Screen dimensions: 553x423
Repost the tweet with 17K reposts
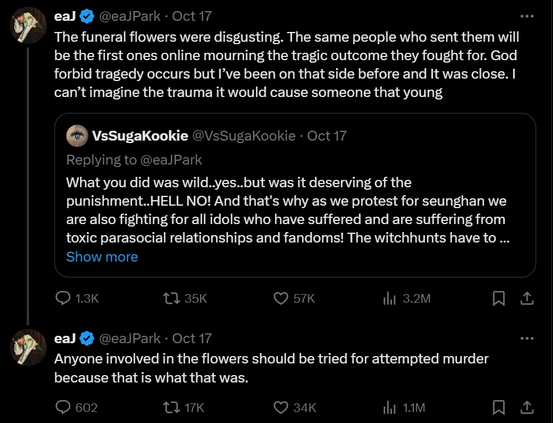pyautogui.click(x=171, y=407)
